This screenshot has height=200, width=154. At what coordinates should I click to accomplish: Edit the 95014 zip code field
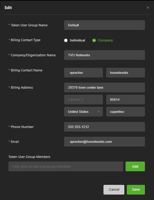[x=126, y=100]
